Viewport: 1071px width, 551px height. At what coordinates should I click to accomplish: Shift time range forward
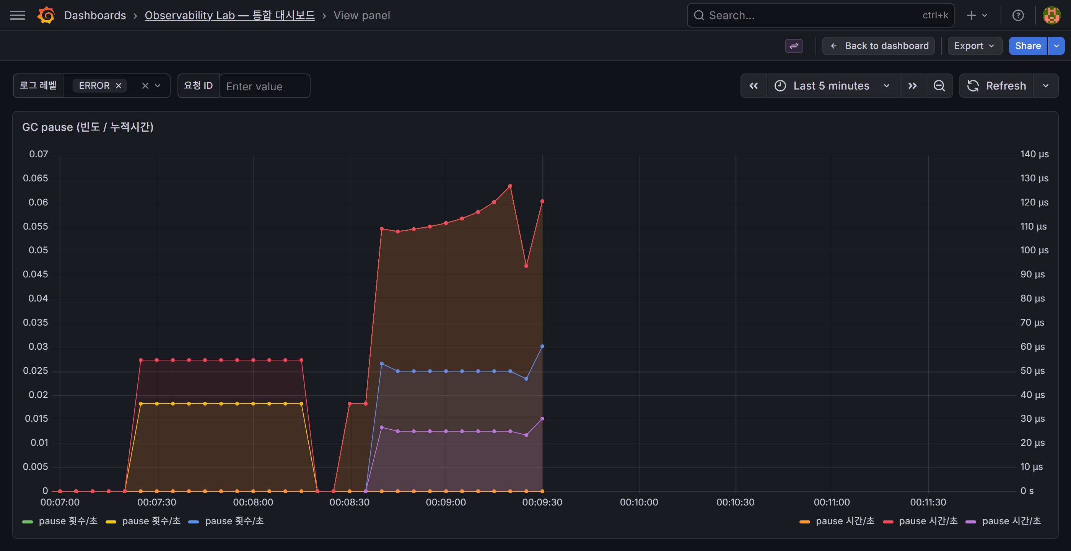913,86
